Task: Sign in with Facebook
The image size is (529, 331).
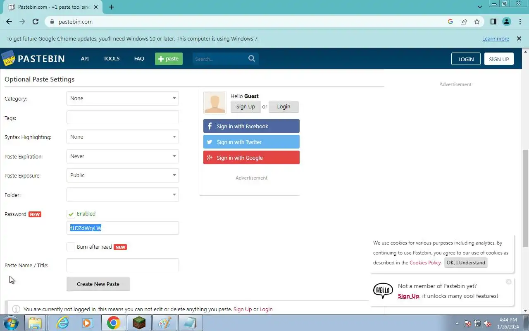Action: click(251, 126)
